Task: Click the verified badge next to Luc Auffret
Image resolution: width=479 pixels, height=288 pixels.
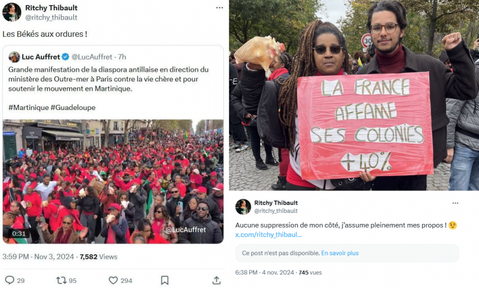Action: pyautogui.click(x=65, y=57)
